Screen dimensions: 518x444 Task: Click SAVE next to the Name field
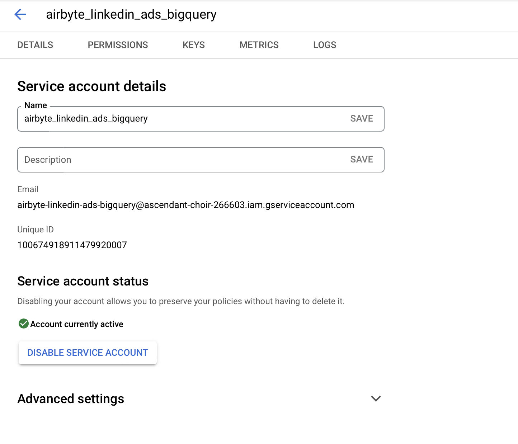[361, 118]
